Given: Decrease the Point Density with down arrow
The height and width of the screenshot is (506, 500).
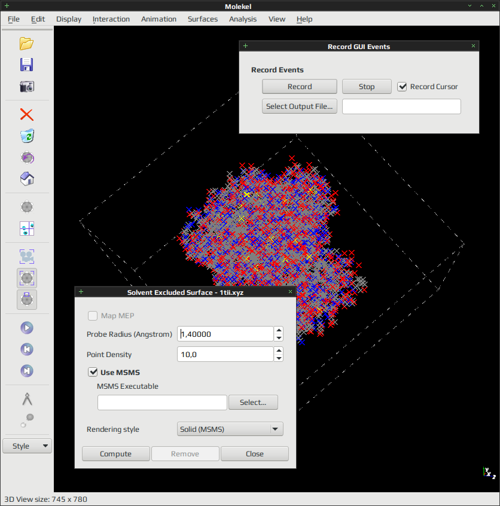Looking at the screenshot, I should point(279,358).
